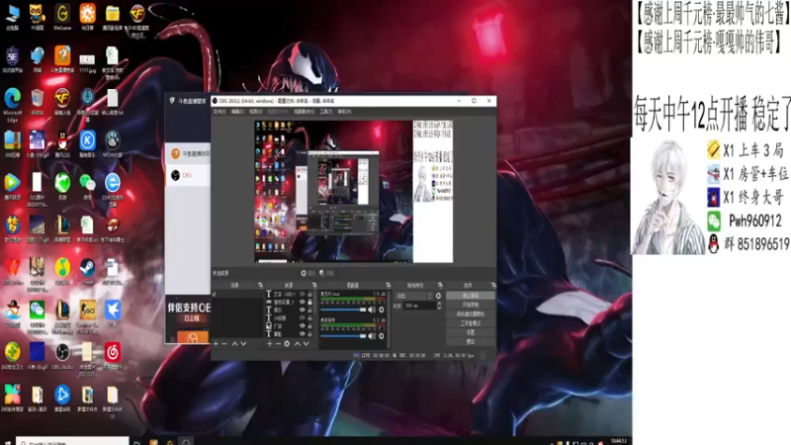Toggle visibility of the game capture source
791x445 pixels.
(x=303, y=302)
